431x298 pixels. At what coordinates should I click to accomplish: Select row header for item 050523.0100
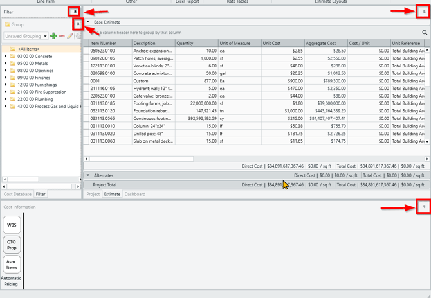tap(86, 51)
